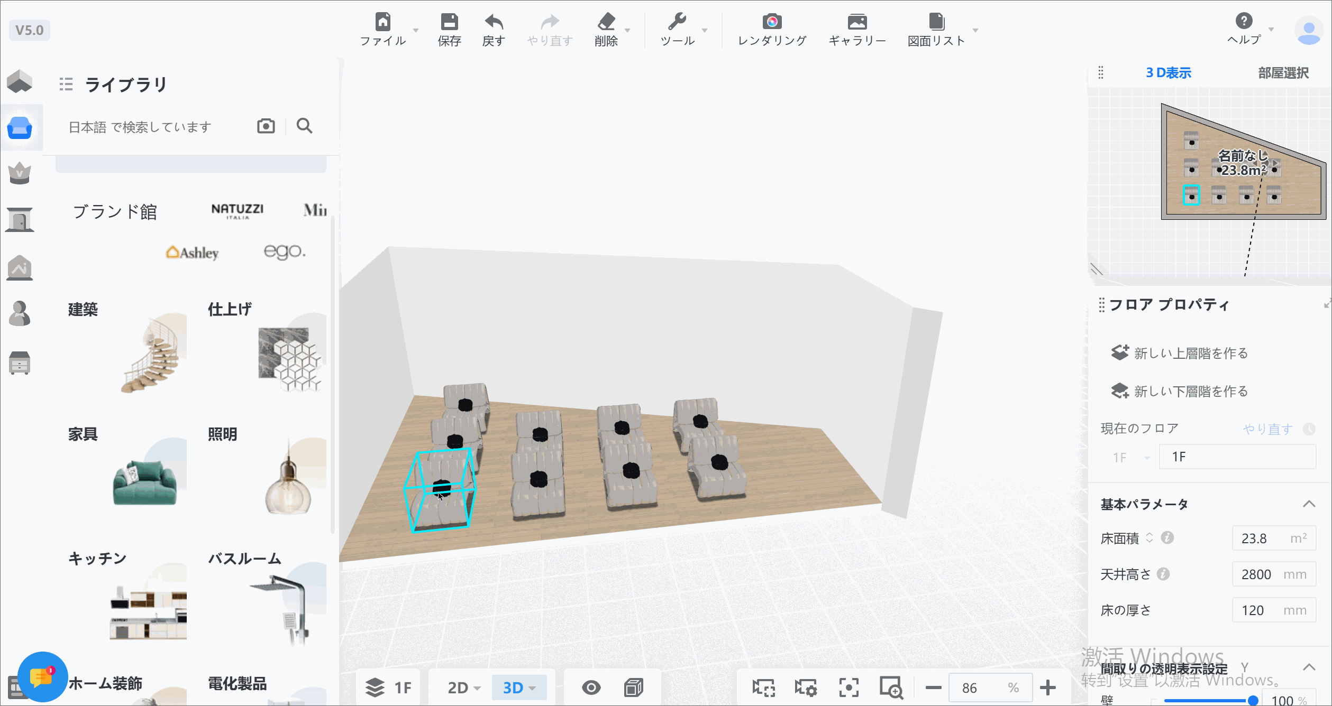Click the やり直す redo icon
This screenshot has height=706, width=1332.
pos(550,22)
